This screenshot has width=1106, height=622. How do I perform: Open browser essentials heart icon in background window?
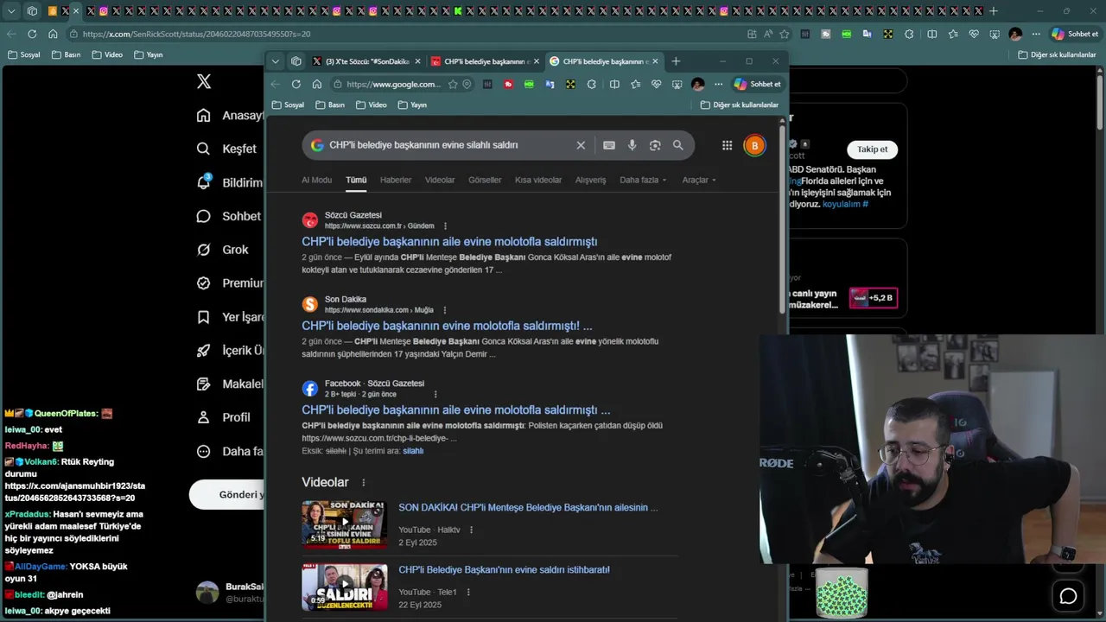click(974, 34)
